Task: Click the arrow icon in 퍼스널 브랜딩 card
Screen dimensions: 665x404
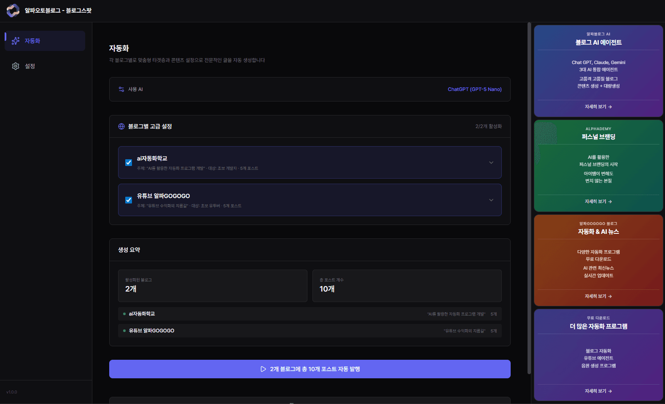Action: pyautogui.click(x=610, y=202)
